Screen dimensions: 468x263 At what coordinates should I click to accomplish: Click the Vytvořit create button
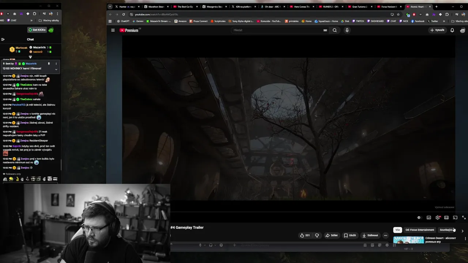point(437,30)
